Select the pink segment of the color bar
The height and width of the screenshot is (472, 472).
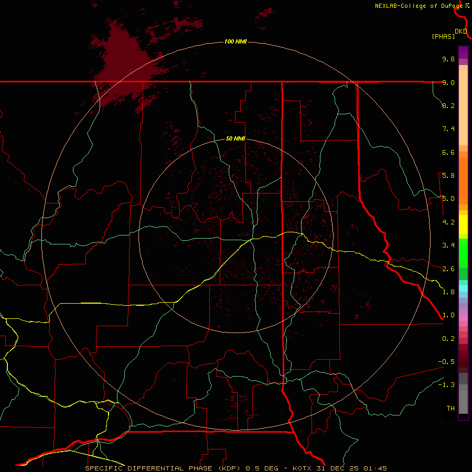(463, 318)
